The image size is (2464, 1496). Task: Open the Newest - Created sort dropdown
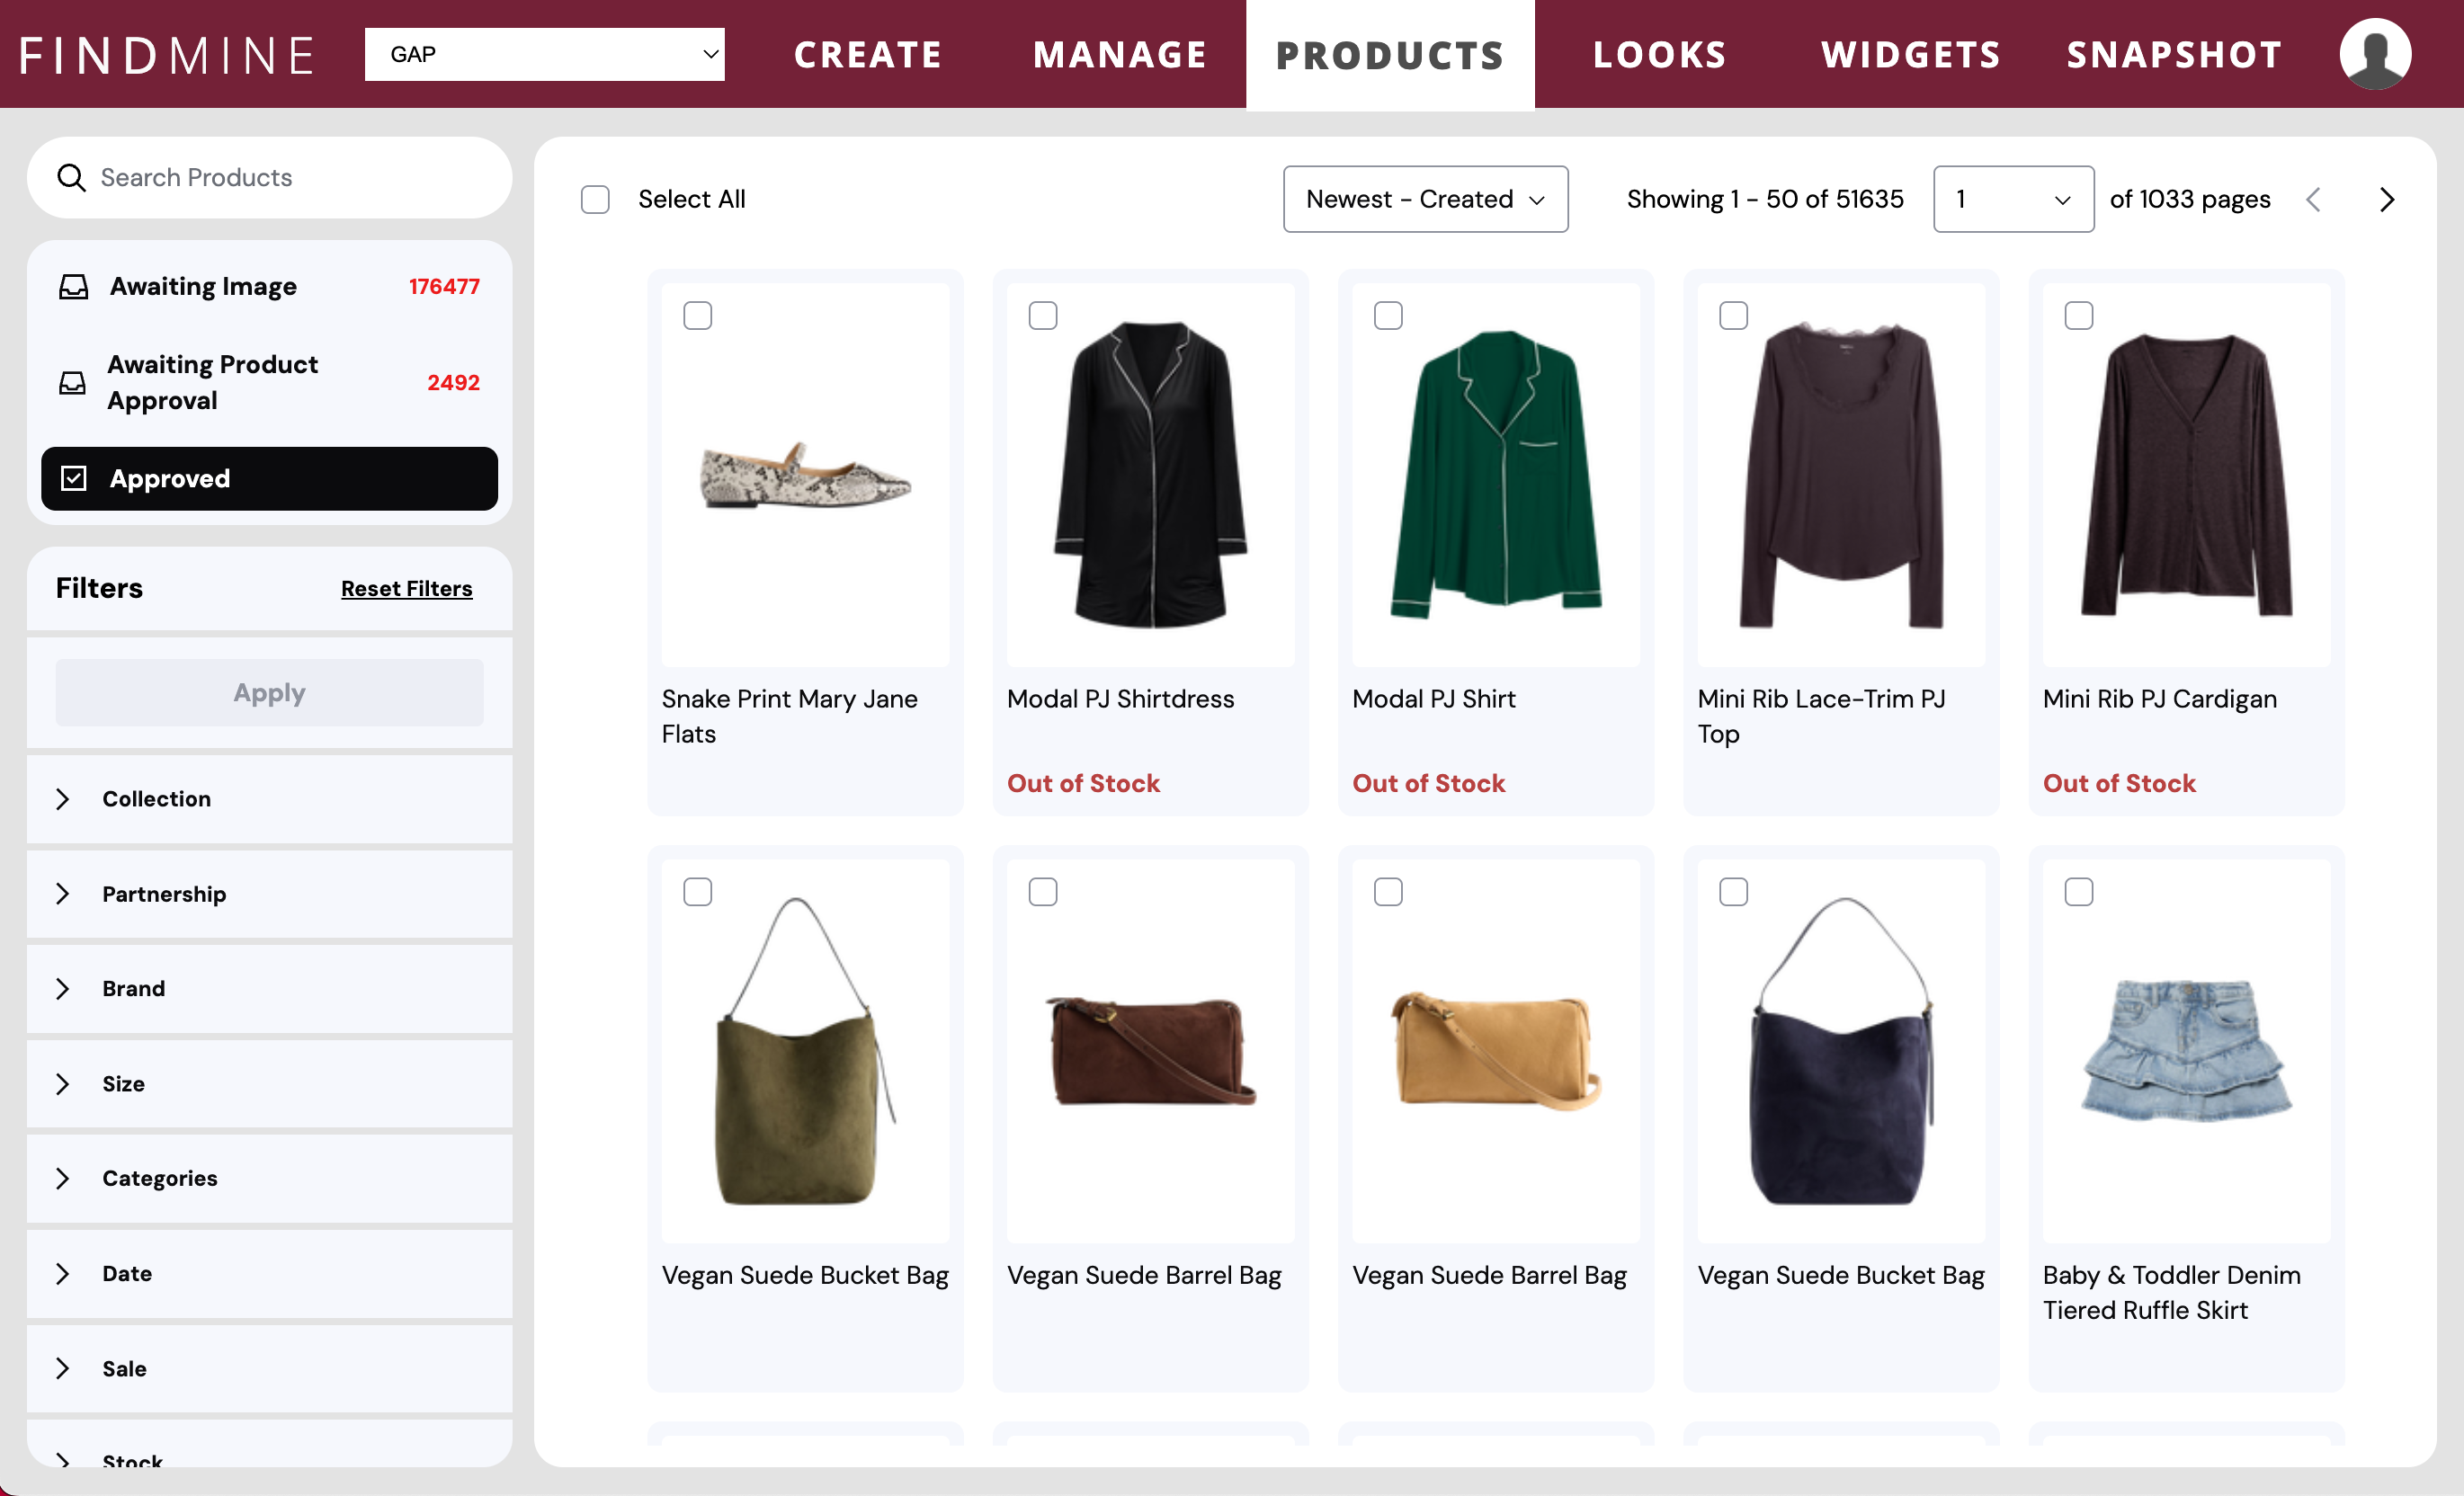coord(1425,200)
